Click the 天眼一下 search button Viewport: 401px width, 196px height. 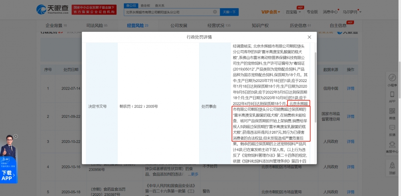(229, 12)
